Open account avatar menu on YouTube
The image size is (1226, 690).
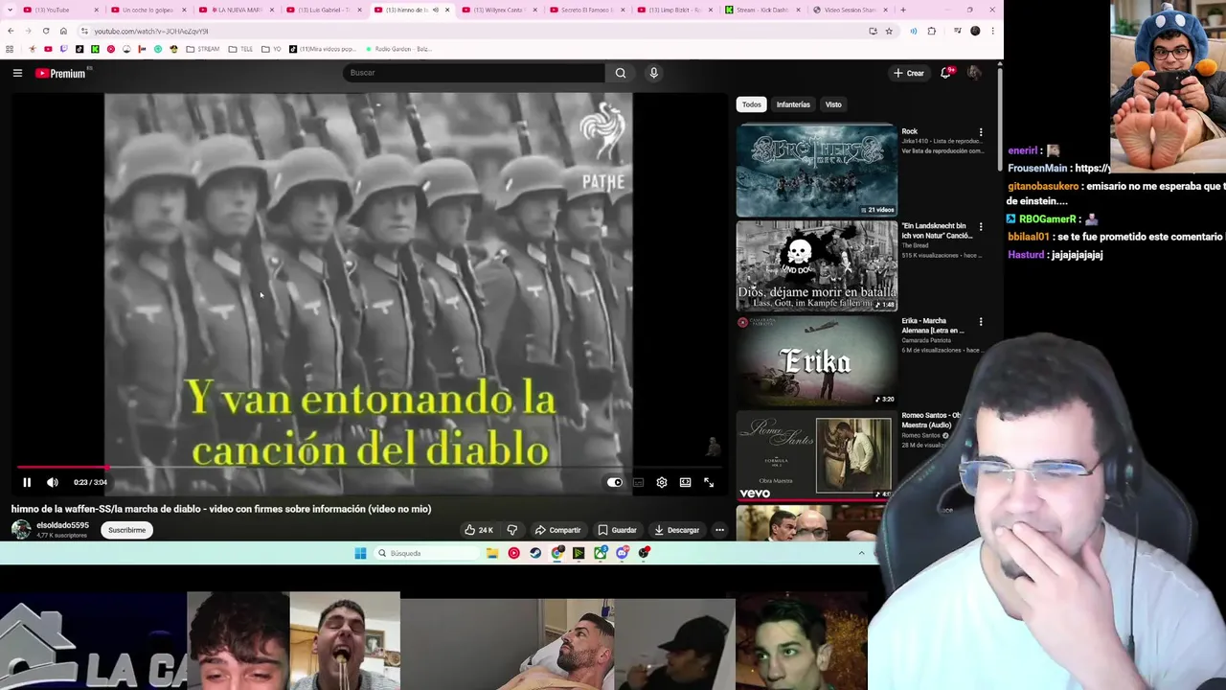974,73
